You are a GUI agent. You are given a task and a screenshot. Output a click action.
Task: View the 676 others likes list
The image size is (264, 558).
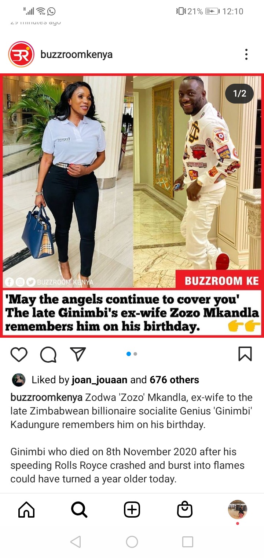pyautogui.click(x=175, y=380)
